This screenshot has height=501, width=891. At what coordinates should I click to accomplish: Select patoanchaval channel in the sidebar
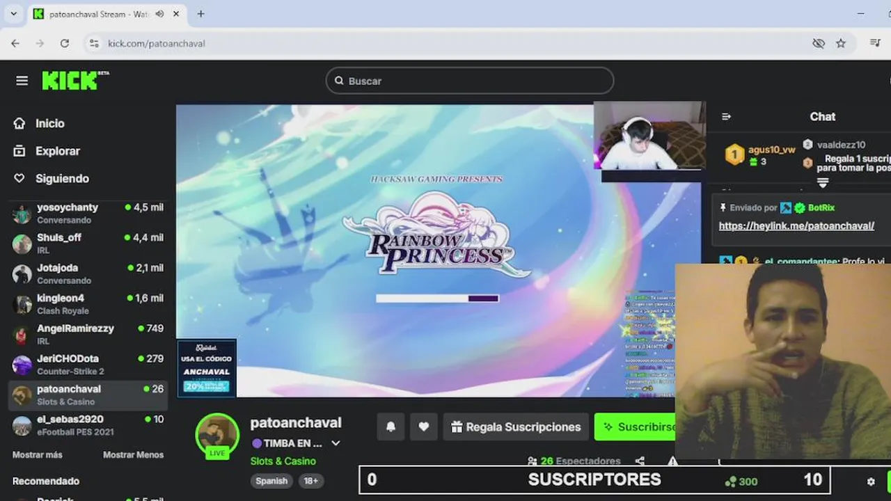pos(88,395)
